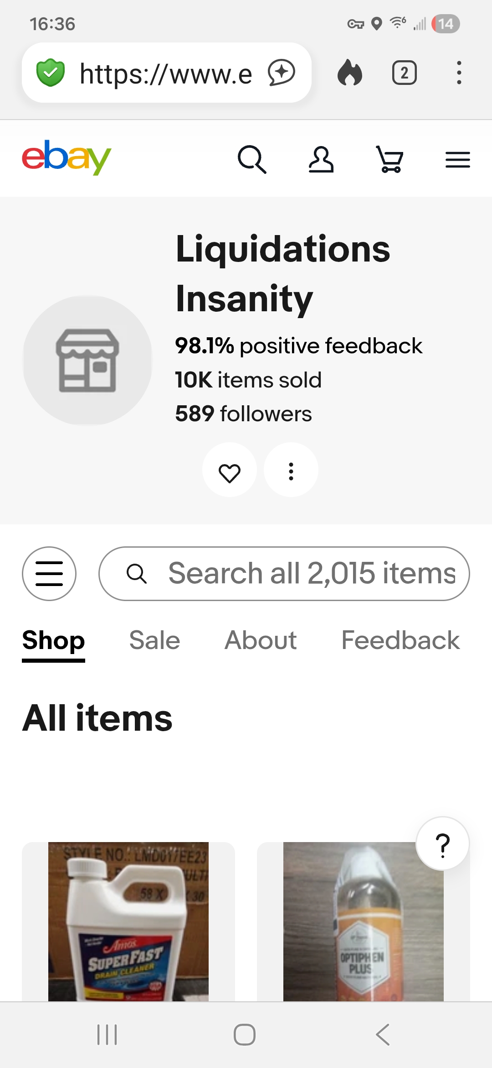Screen dimensions: 492x1068
Task: Tap the eBay logo
Action: pos(67,157)
